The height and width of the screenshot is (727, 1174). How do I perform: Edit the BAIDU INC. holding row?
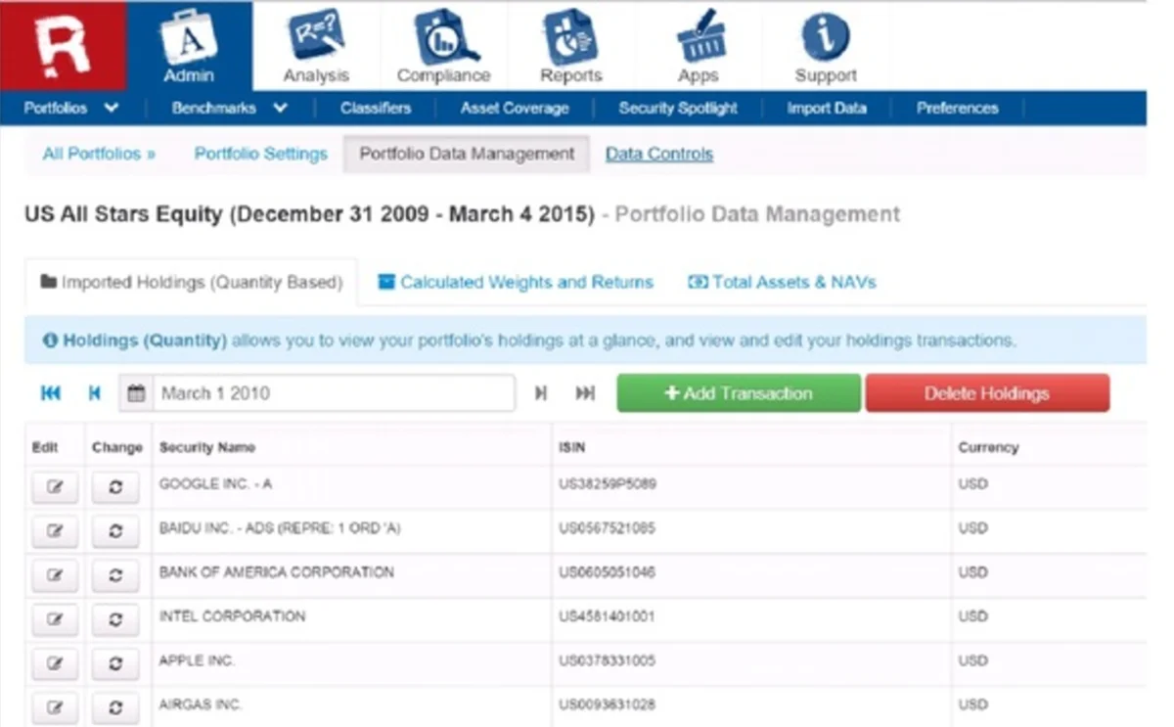(x=55, y=531)
